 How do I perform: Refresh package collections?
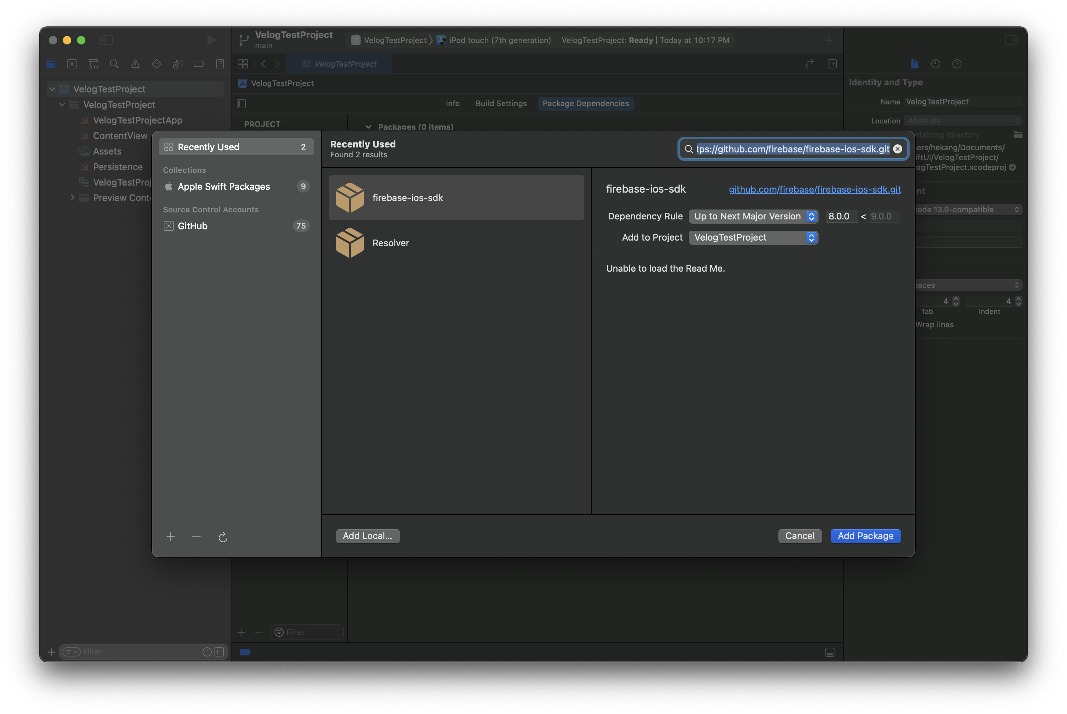coord(223,537)
